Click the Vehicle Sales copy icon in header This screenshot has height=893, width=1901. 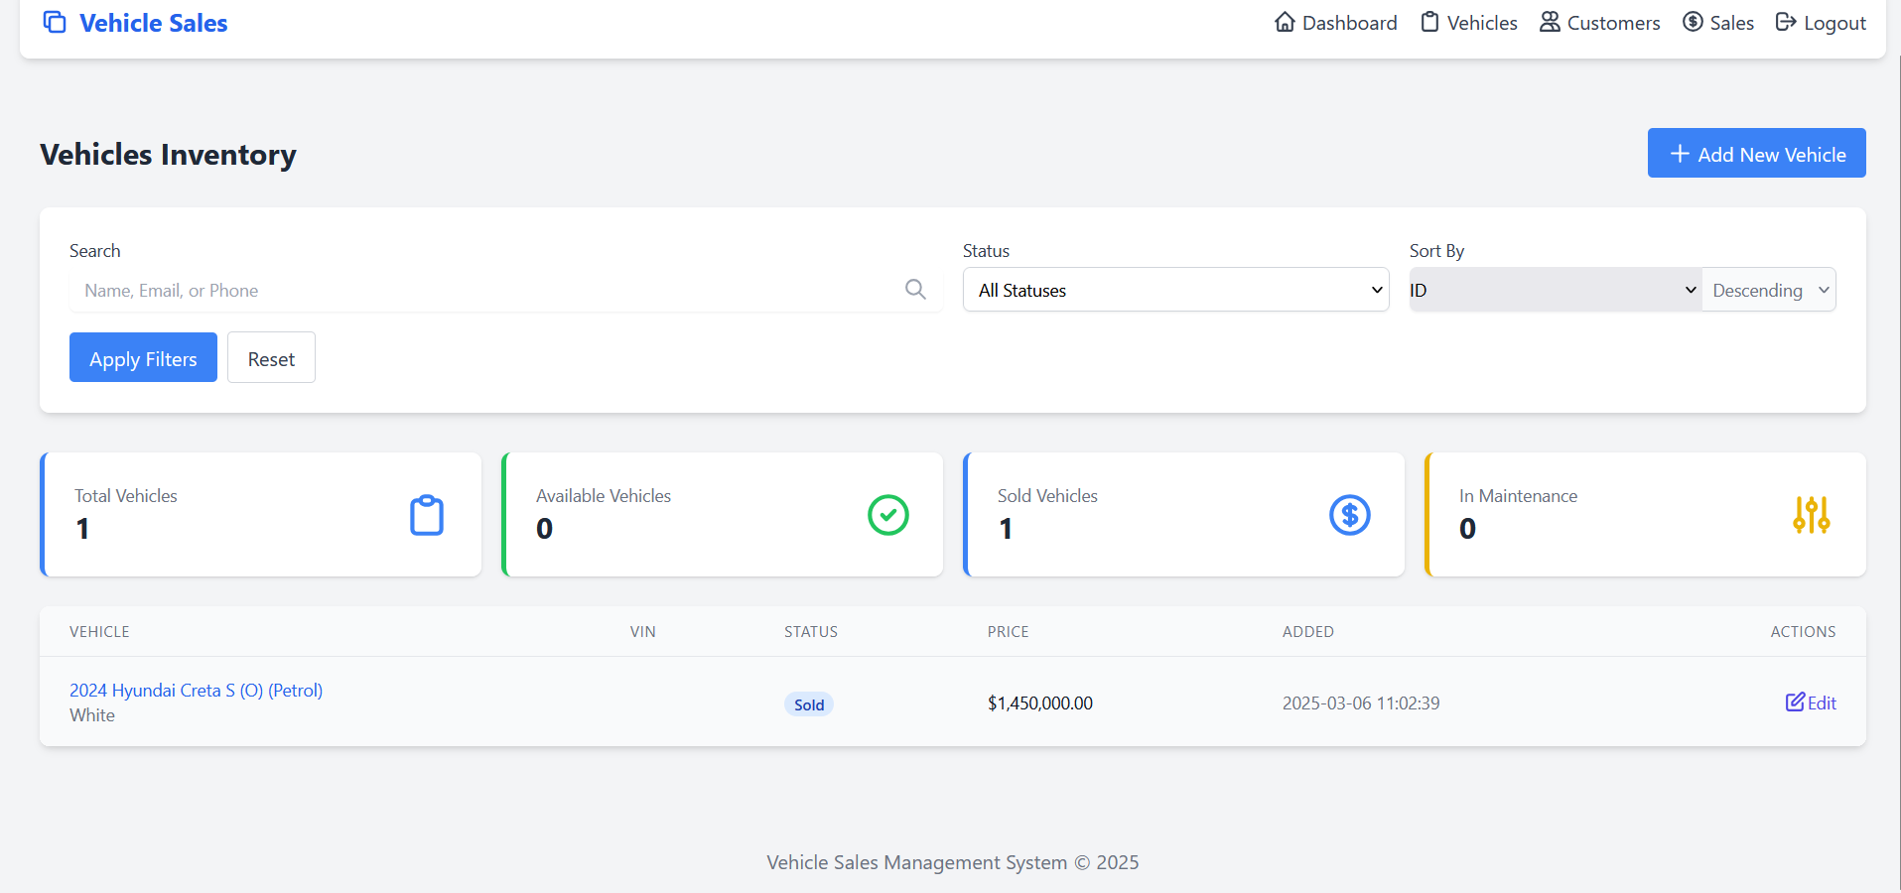pos(55,22)
